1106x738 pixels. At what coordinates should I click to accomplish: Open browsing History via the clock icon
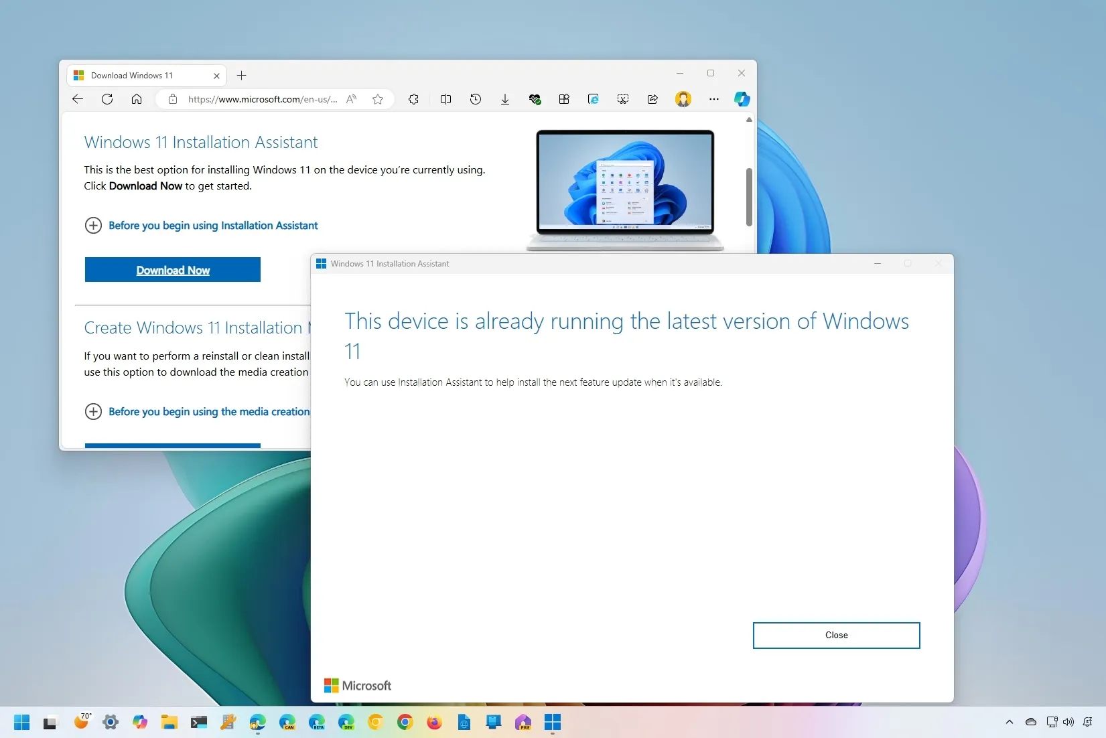[476, 99]
